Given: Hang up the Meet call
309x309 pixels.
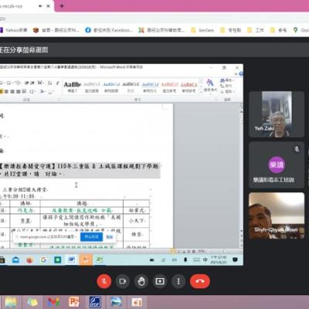Looking at the screenshot, I should coord(200,281).
